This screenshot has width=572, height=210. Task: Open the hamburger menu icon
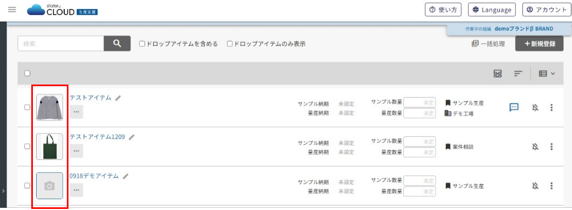[12, 10]
